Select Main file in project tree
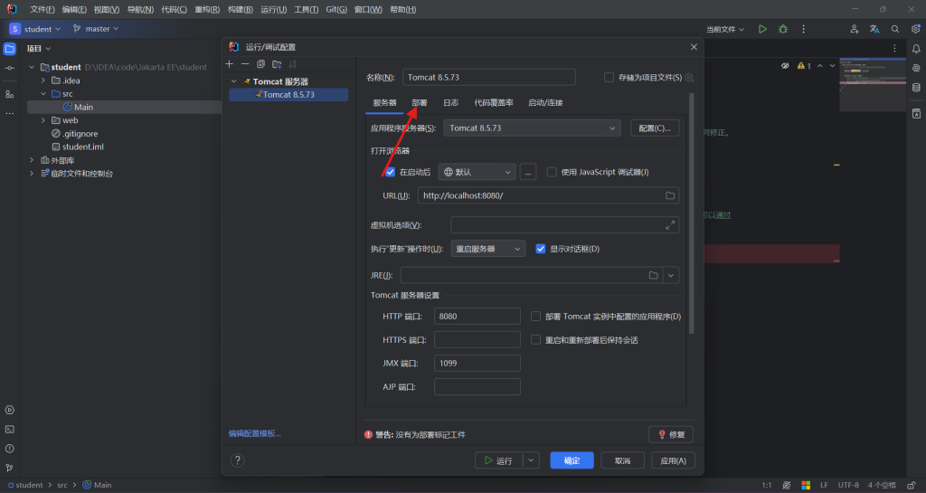This screenshot has width=926, height=493. point(83,107)
